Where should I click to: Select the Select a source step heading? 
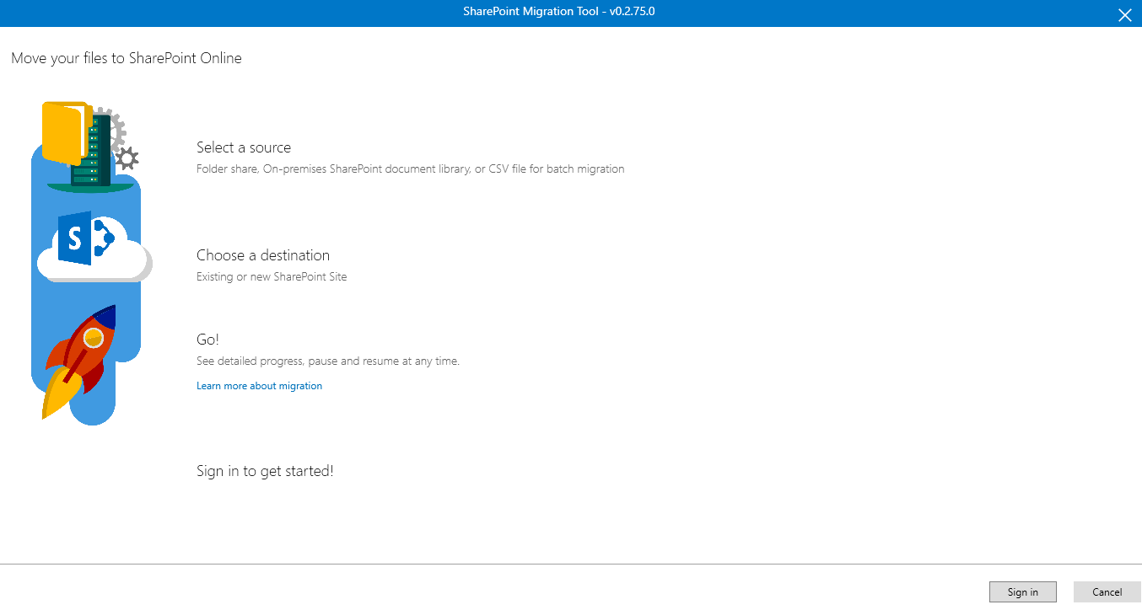(x=244, y=147)
